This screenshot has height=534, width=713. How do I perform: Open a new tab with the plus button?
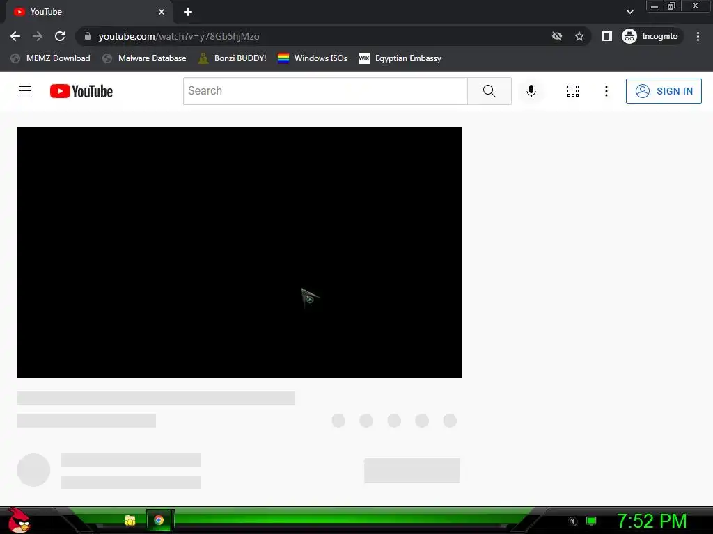[x=188, y=12]
